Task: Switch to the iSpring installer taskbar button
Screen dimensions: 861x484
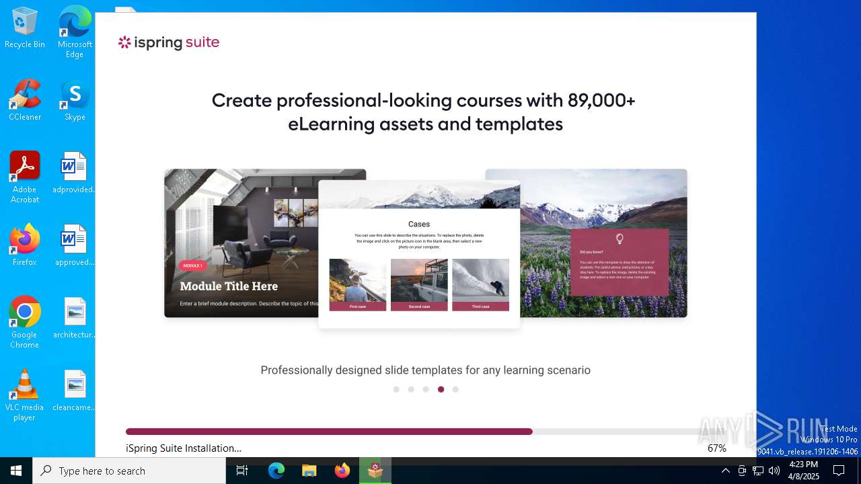Action: [x=375, y=471]
